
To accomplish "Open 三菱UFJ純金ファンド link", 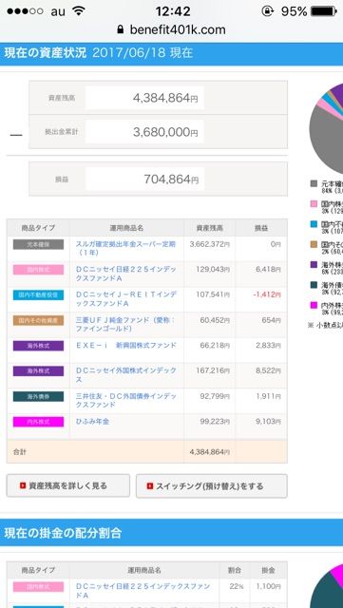I will [x=125, y=325].
